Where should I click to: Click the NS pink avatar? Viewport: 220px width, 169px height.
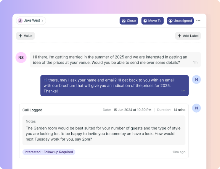click(x=21, y=58)
